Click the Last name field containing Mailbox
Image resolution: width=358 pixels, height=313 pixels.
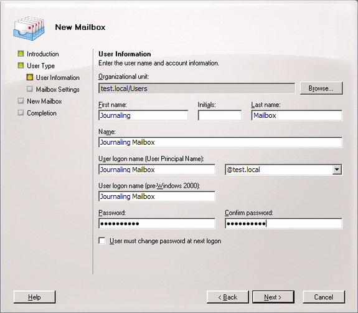click(297, 115)
